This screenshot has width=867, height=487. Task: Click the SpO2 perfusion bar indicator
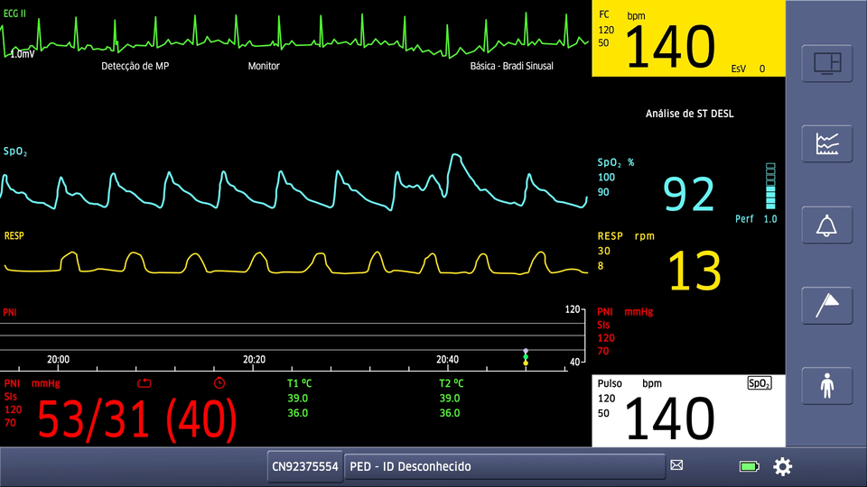(x=770, y=186)
